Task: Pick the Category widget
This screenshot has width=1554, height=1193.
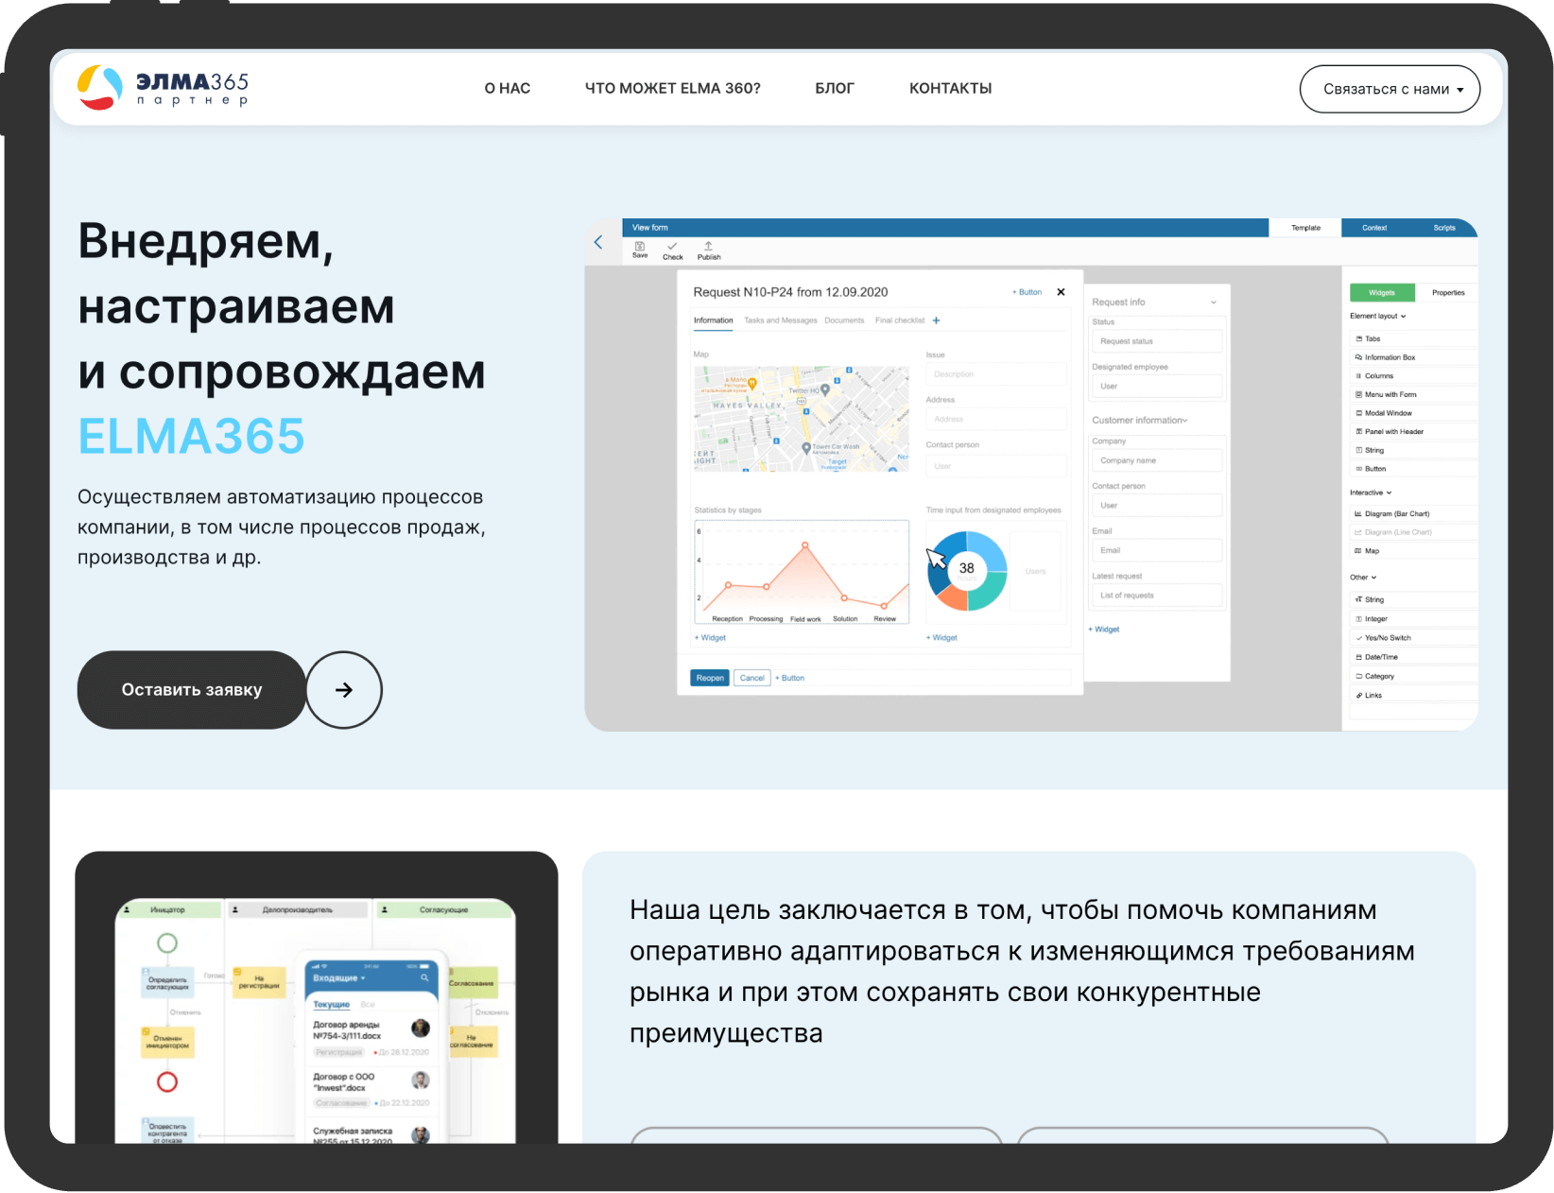Action: (x=1414, y=677)
